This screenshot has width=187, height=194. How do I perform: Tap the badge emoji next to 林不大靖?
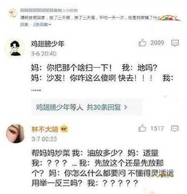coord(64,129)
